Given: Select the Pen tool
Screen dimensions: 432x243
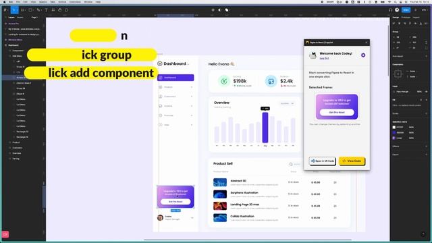Looking at the screenshot, I should pos(38,10).
